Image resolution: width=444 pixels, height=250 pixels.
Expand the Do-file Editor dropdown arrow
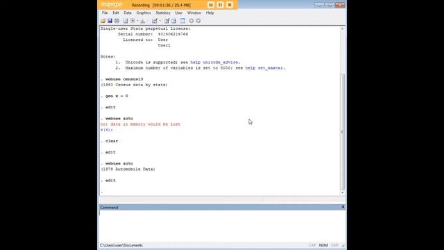click(160, 21)
